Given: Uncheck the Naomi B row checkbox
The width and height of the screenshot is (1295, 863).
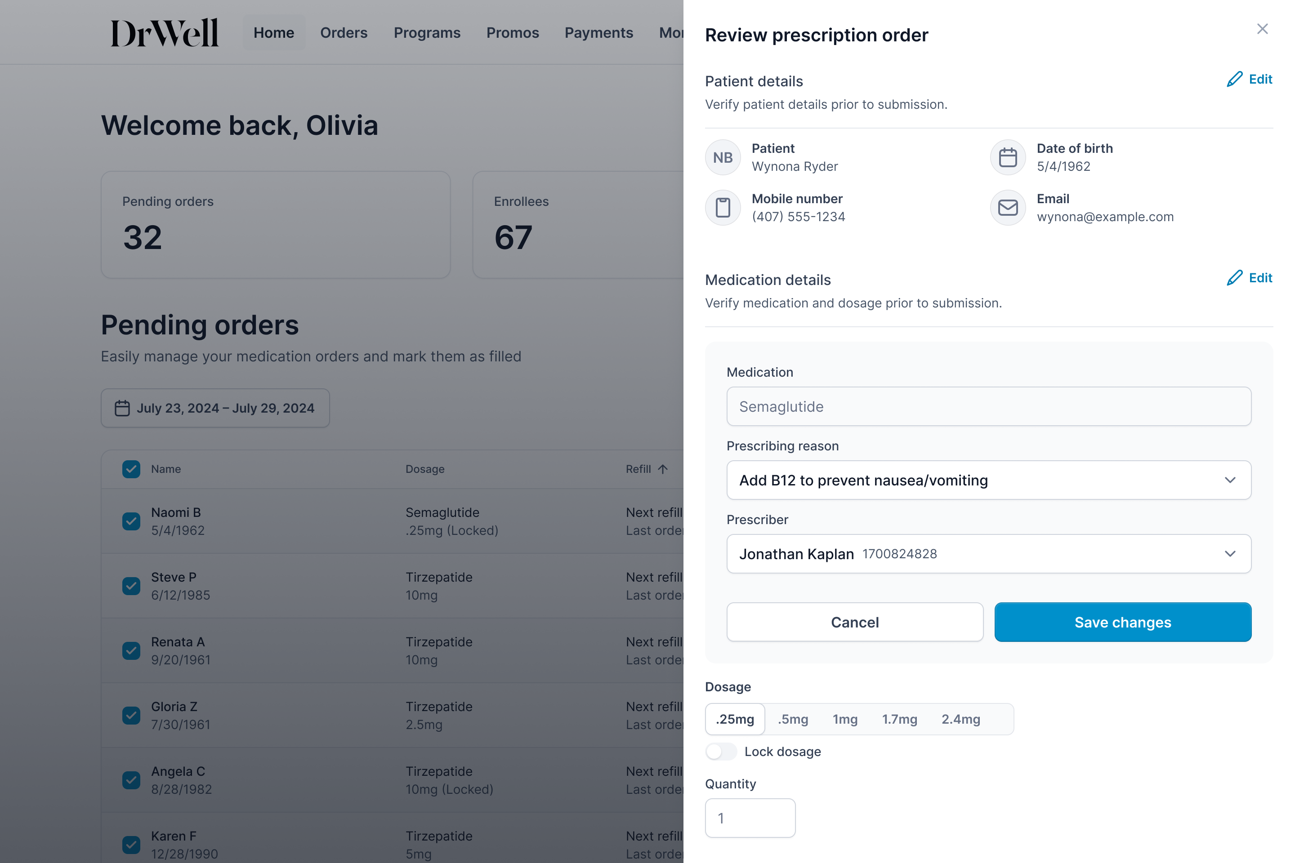Looking at the screenshot, I should click(x=131, y=521).
